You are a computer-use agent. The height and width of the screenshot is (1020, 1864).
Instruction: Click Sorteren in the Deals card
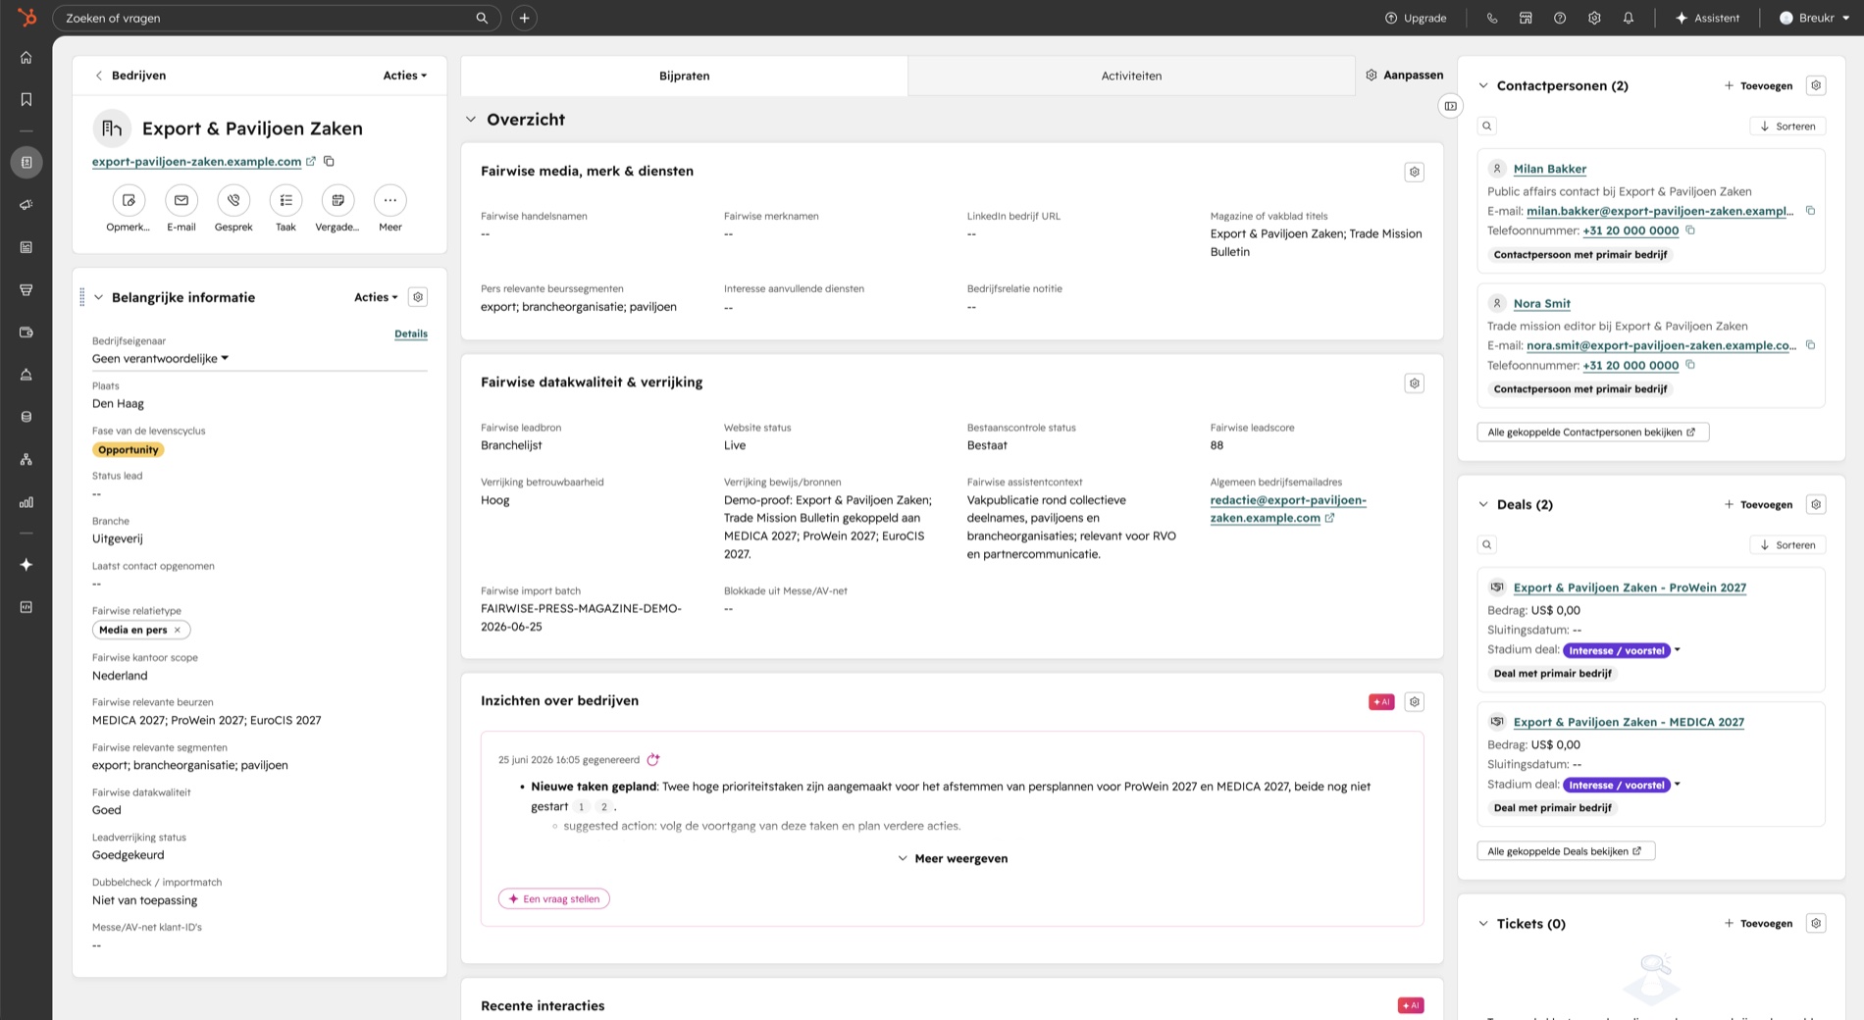tap(1787, 544)
